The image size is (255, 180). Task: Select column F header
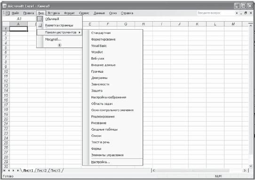click(108, 24)
